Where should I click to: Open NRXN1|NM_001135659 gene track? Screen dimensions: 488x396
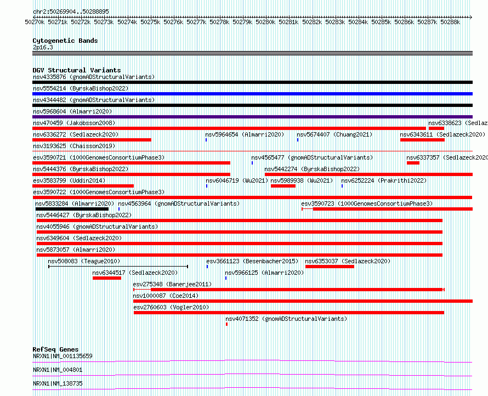pyautogui.click(x=63, y=356)
